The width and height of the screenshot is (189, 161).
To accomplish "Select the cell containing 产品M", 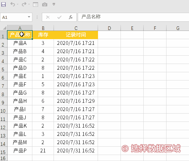I will (x=20, y=143).
